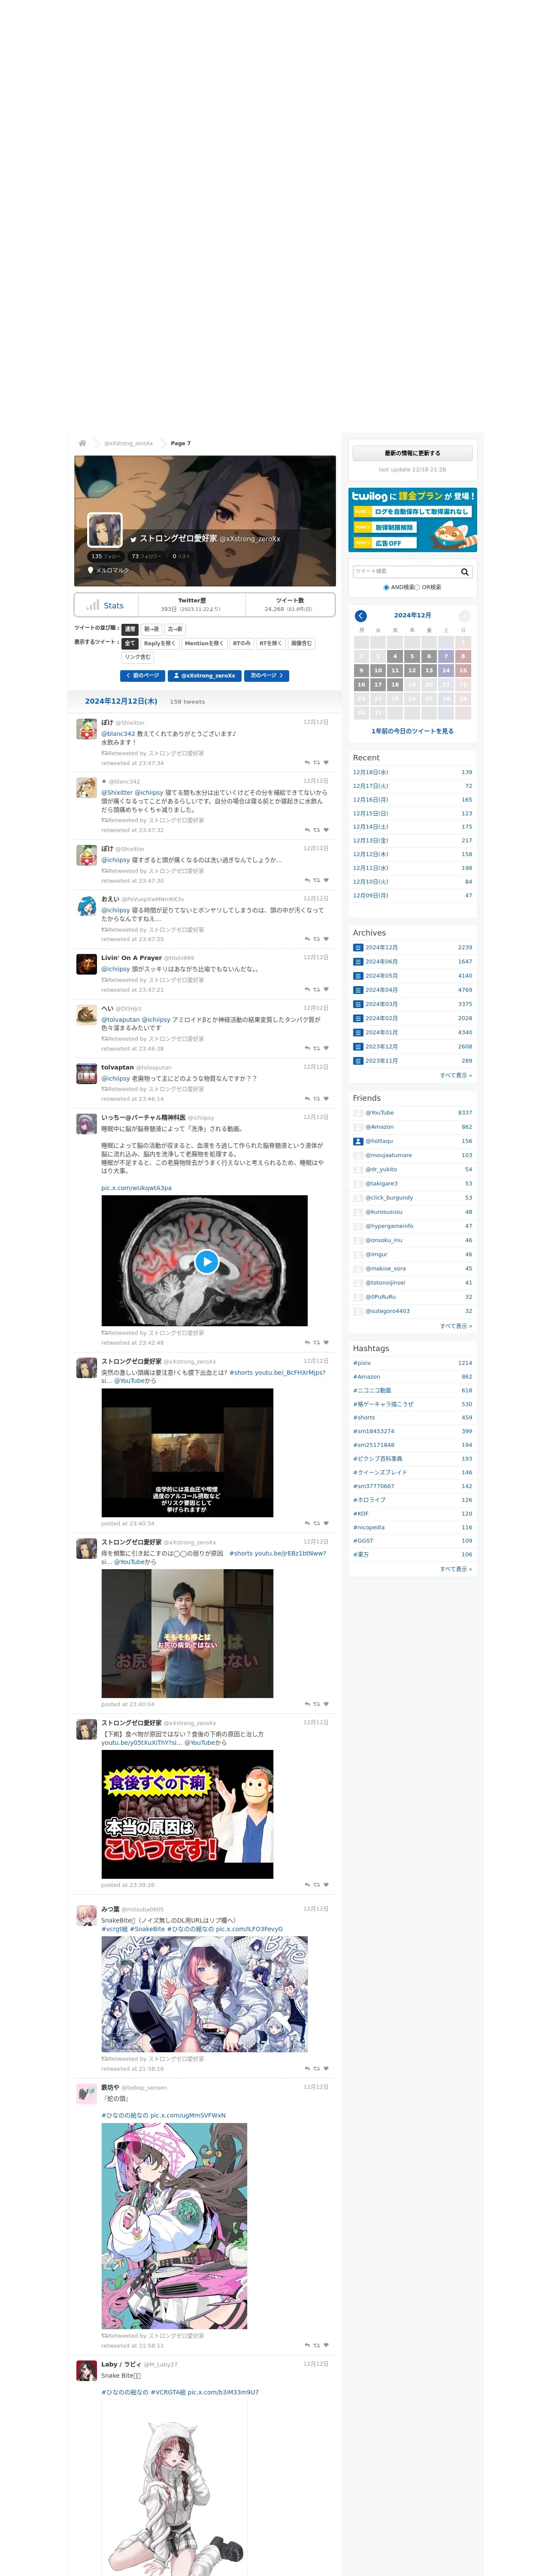Go to 次のページ
551x2576 pixels.
tap(266, 676)
